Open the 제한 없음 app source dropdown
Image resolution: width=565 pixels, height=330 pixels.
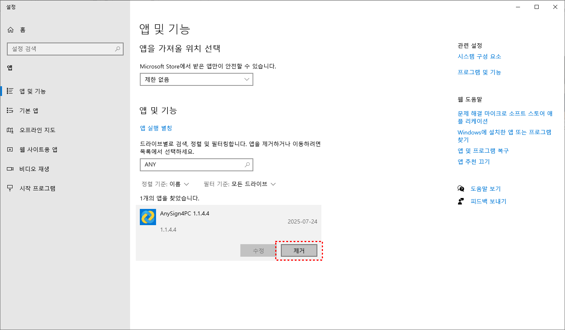pyautogui.click(x=196, y=79)
